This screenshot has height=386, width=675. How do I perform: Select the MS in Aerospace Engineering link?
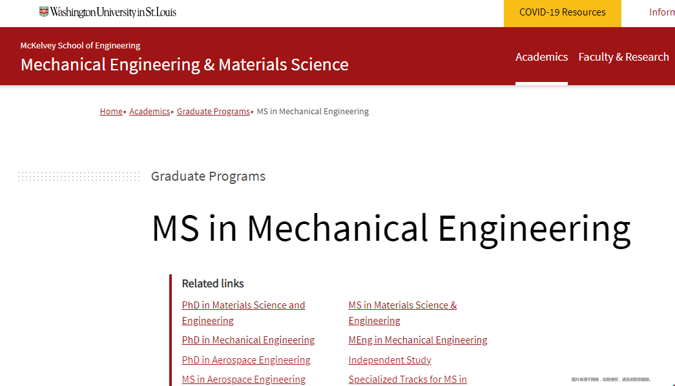coord(244,379)
